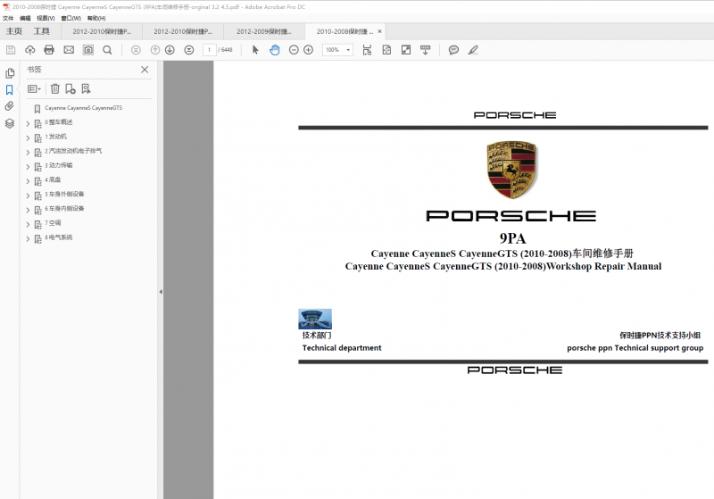Open the 工具 tools view
The height and width of the screenshot is (499, 714).
pyautogui.click(x=42, y=31)
